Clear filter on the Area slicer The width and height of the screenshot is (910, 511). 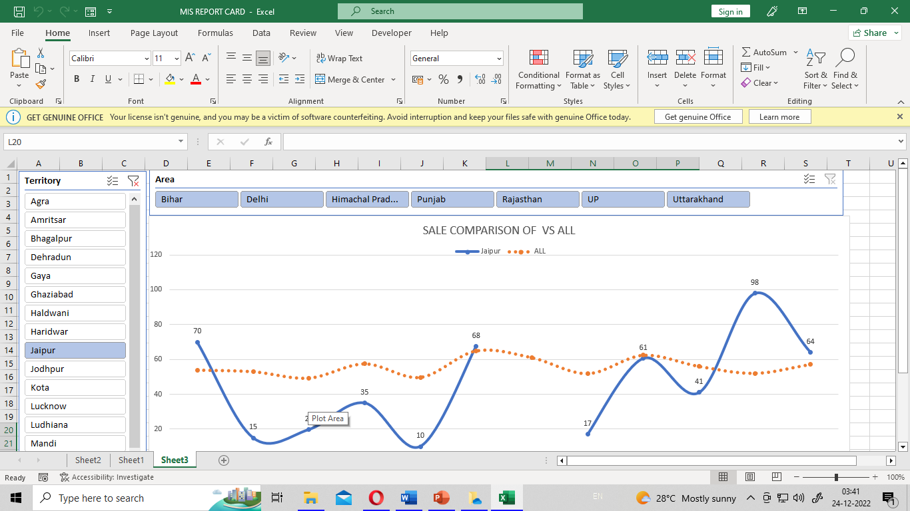tap(830, 179)
